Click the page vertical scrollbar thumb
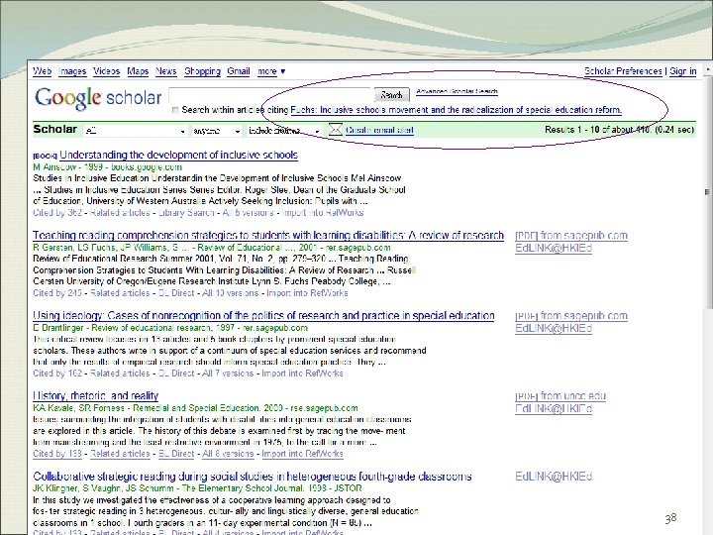Screen dimensions: 713x535 (707, 192)
